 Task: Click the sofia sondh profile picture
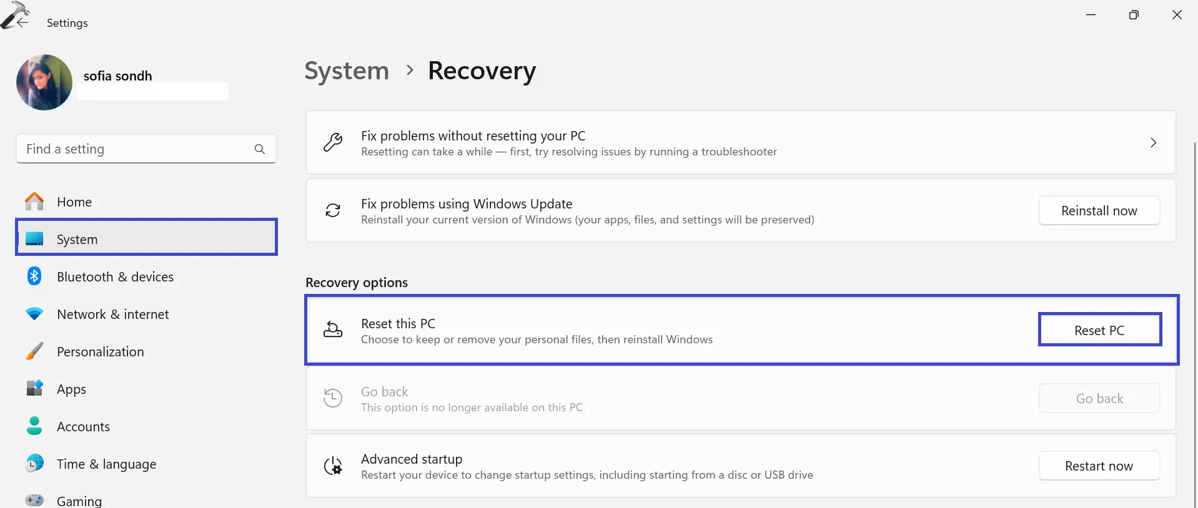click(44, 82)
